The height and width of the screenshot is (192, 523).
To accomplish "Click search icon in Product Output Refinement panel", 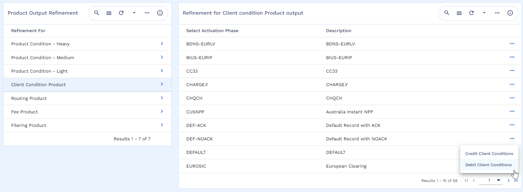I will pos(97,13).
